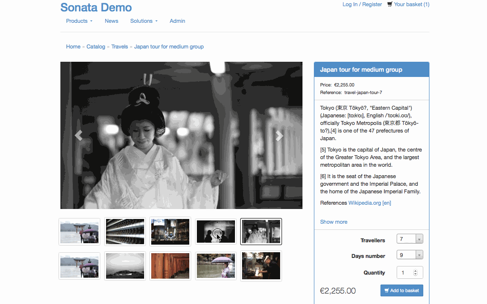Select the grayscale island landscape thumbnail

[x=125, y=266]
